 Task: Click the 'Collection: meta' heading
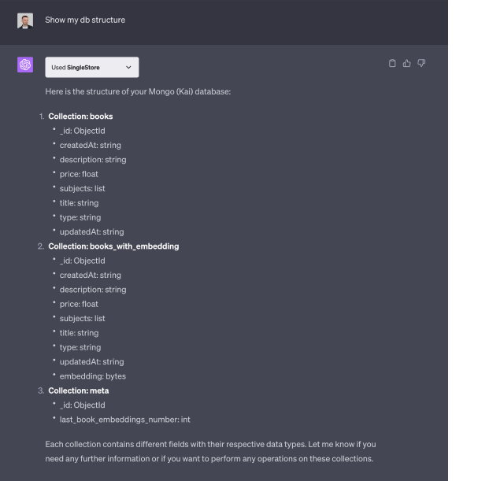click(x=79, y=390)
